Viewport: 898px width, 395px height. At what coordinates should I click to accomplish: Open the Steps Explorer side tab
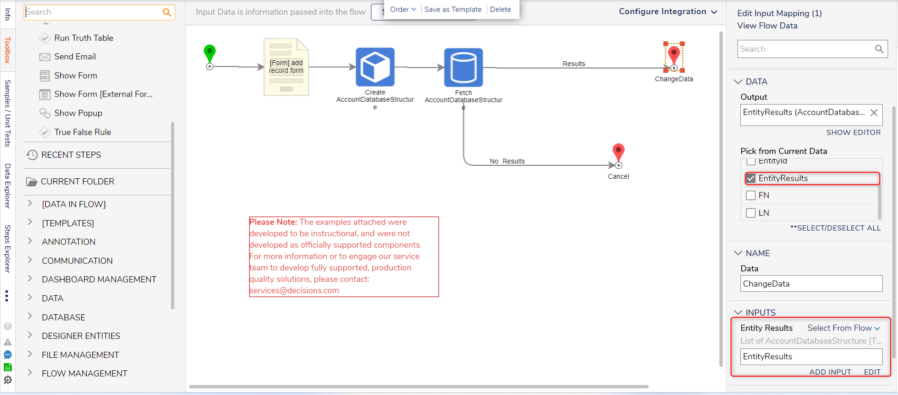point(8,249)
